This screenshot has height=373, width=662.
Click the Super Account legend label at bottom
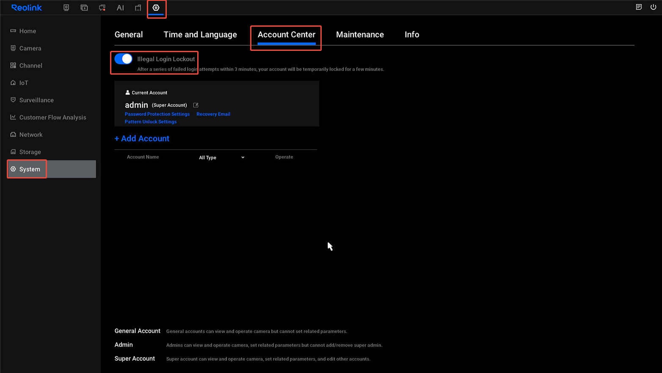[135, 359]
